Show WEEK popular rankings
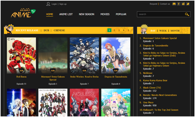 pyautogui.click(x=163, y=31)
